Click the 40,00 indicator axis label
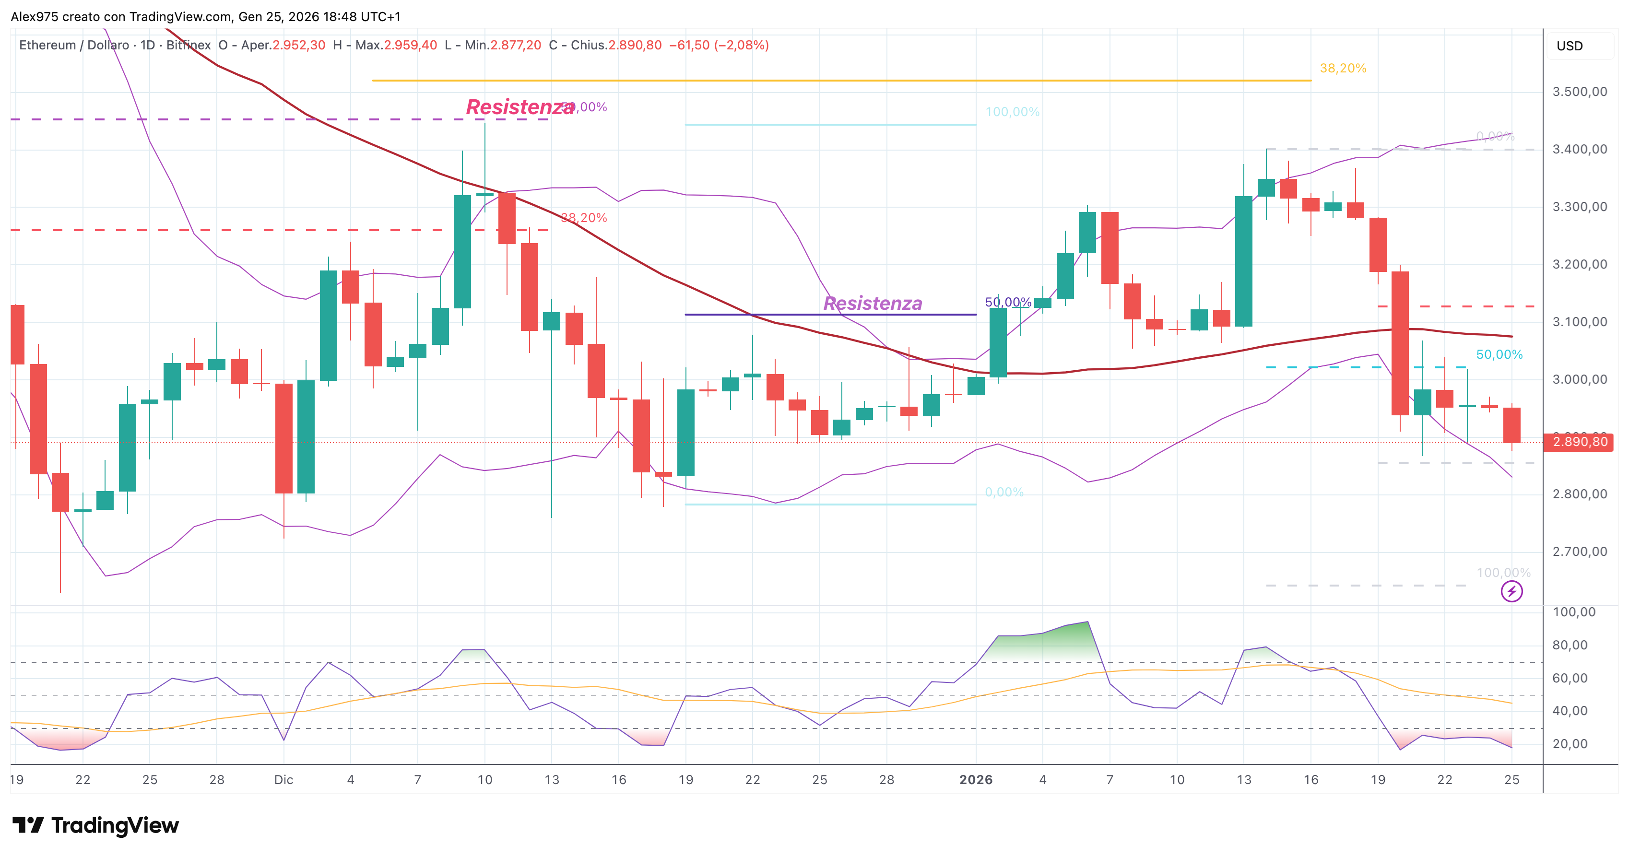The height and width of the screenshot is (857, 1629). 1570,711
